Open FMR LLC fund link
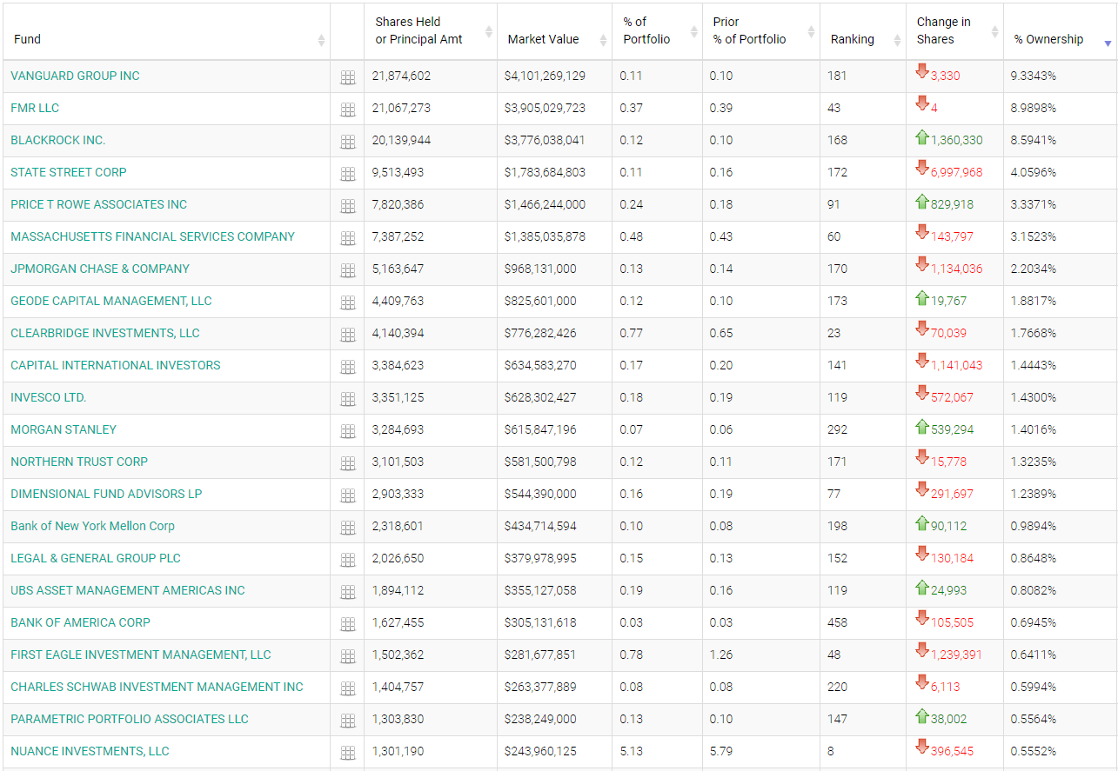Viewport: 1118px width, 771px height. pos(35,108)
